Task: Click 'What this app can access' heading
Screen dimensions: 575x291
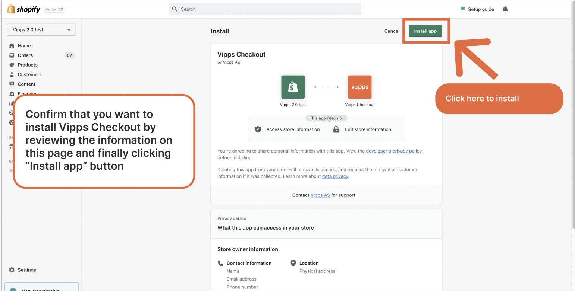Action: (265, 228)
